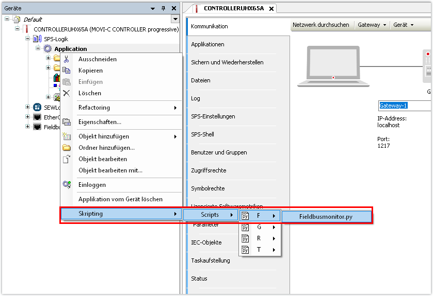Screen dimensions: 433x296
Task: Click the X icon next to Löschen
Action: (x=66, y=93)
